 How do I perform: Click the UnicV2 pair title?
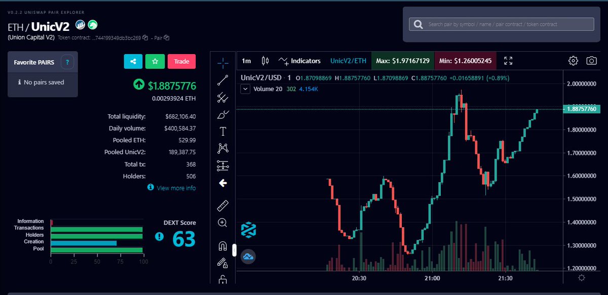click(x=50, y=26)
